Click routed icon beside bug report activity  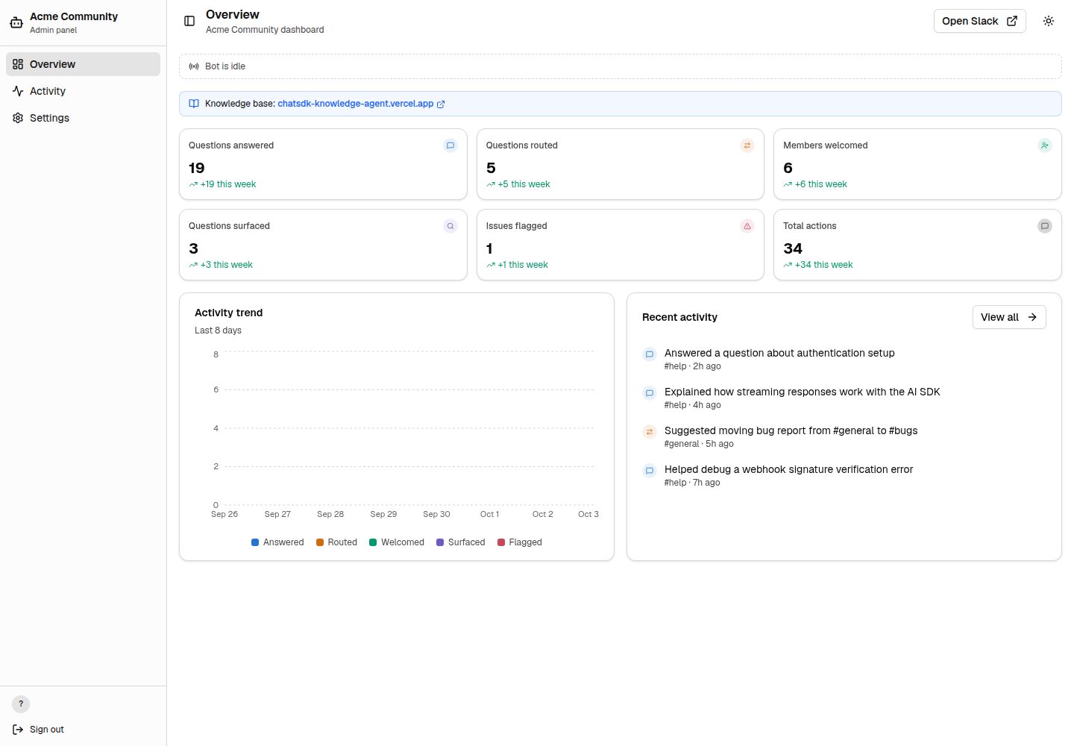click(x=650, y=432)
